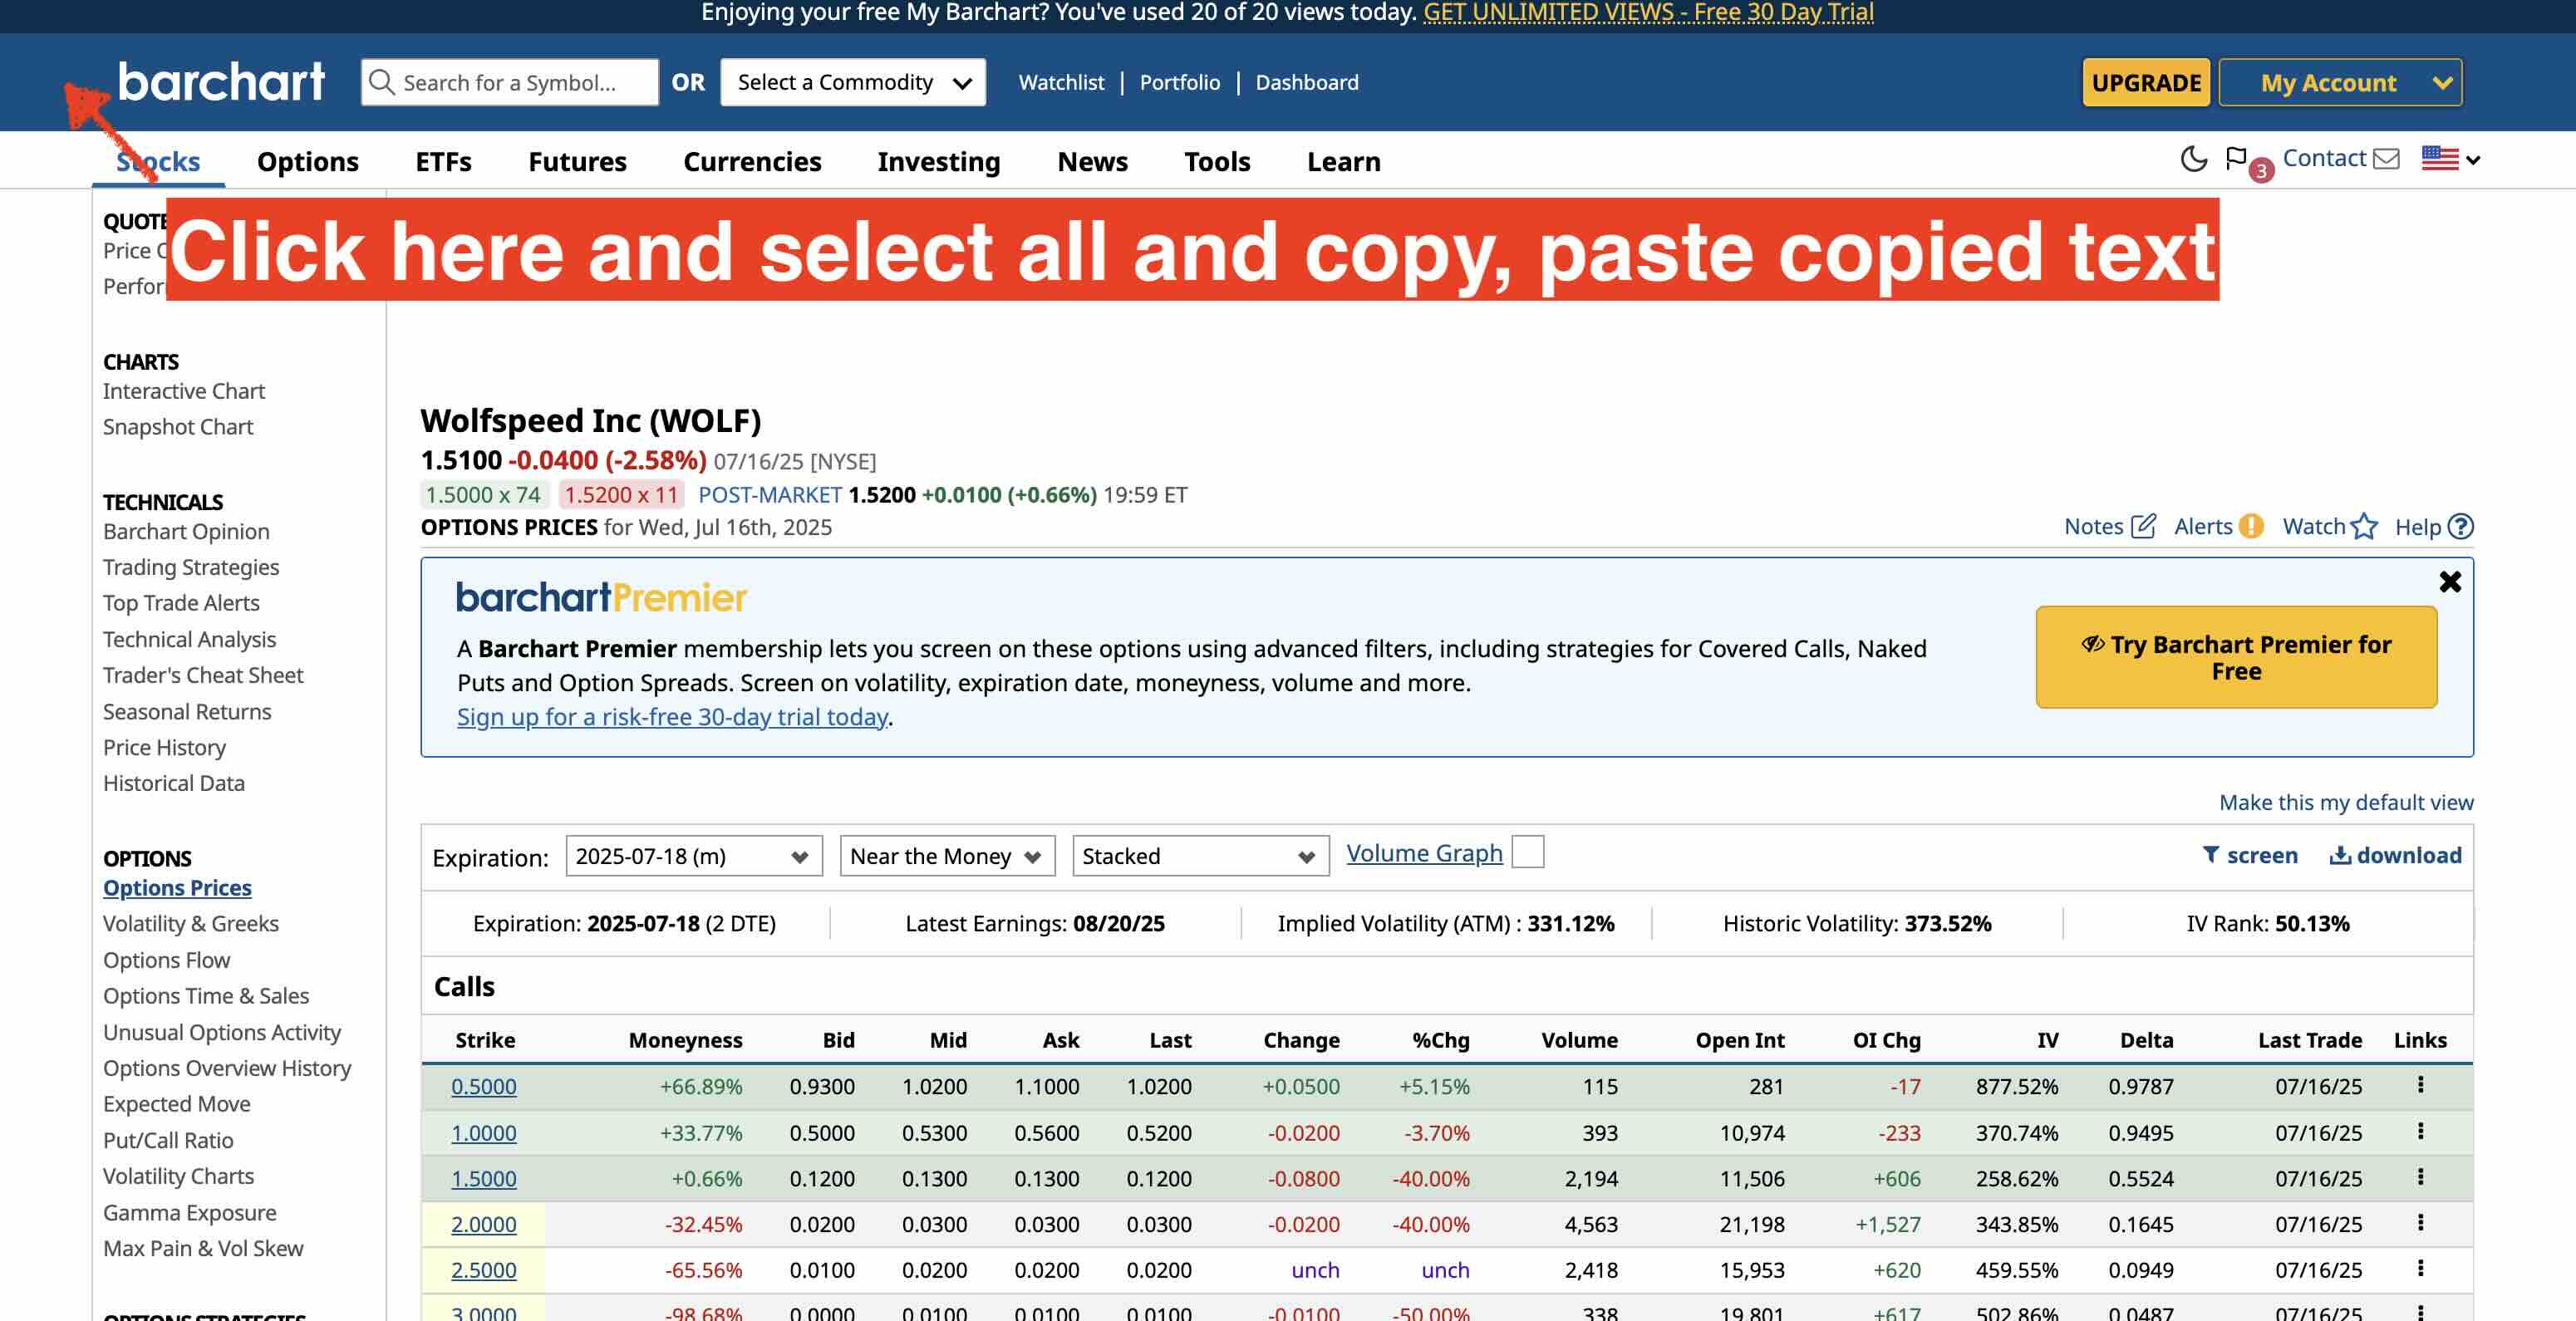2576x1321 pixels.
Task: Open the Learn main tab
Action: click(1343, 161)
